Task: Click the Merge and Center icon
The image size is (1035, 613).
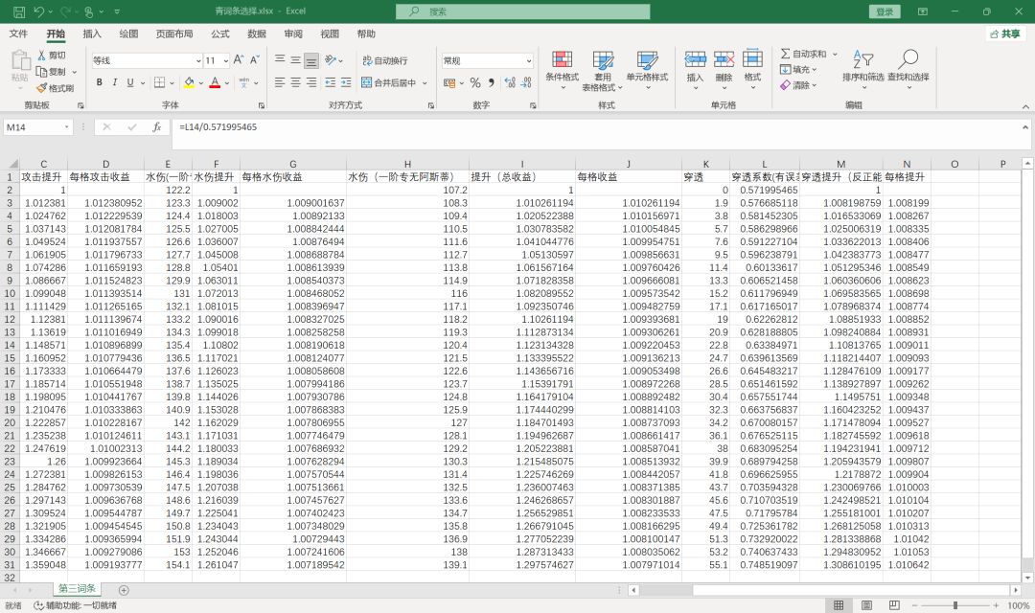Action: point(366,82)
